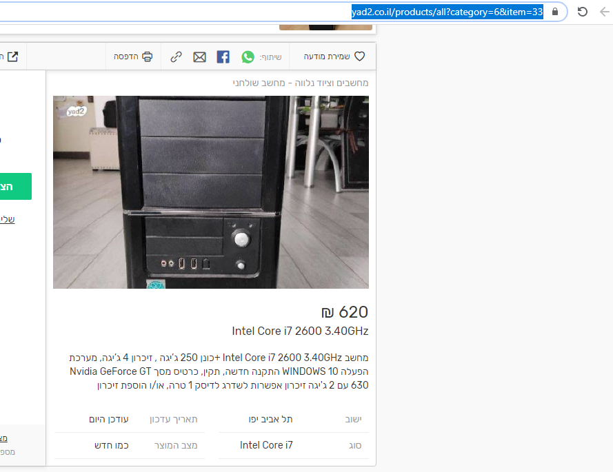
Task: Click the סוג field label
Action: pyautogui.click(x=355, y=445)
